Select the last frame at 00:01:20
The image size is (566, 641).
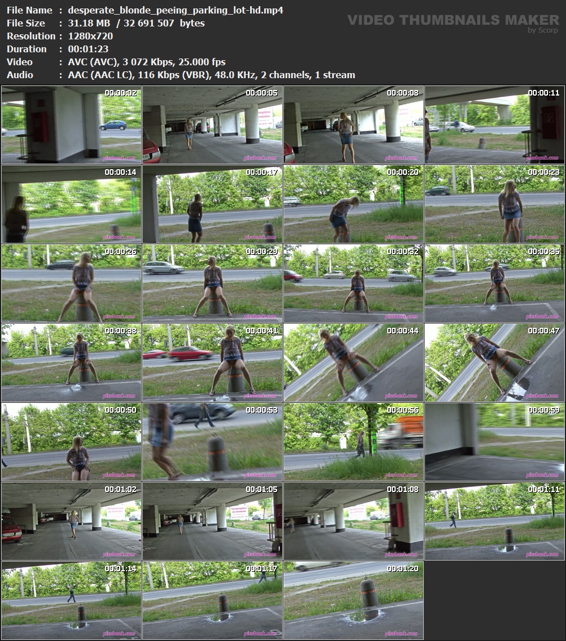354,601
